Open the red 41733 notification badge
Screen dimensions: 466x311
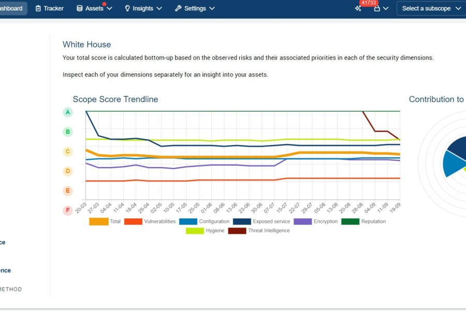(369, 3)
